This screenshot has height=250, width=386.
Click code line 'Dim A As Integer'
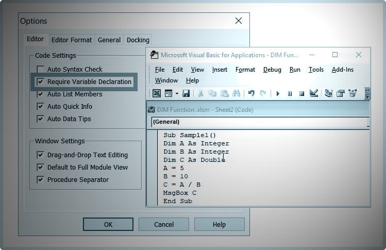tap(196, 143)
